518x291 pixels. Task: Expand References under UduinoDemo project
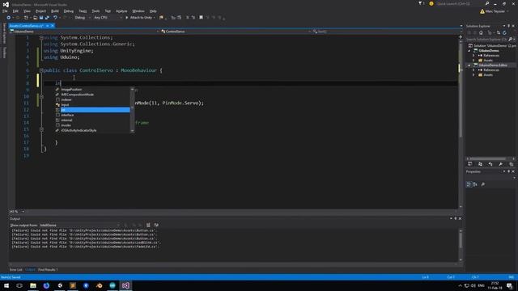pyautogui.click(x=473, y=56)
